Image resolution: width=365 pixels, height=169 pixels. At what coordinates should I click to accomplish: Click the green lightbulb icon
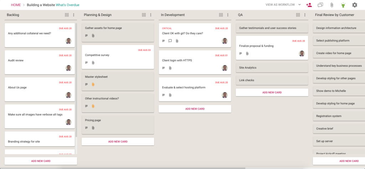pyautogui.click(x=343, y=5)
